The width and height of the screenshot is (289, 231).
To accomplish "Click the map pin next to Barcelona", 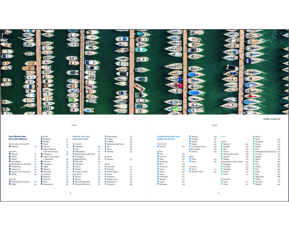I will point(42,172).
